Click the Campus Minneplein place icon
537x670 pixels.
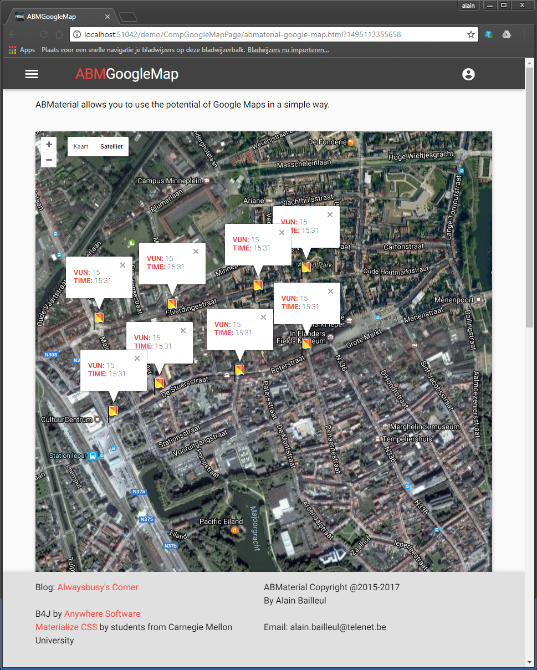[207, 181]
